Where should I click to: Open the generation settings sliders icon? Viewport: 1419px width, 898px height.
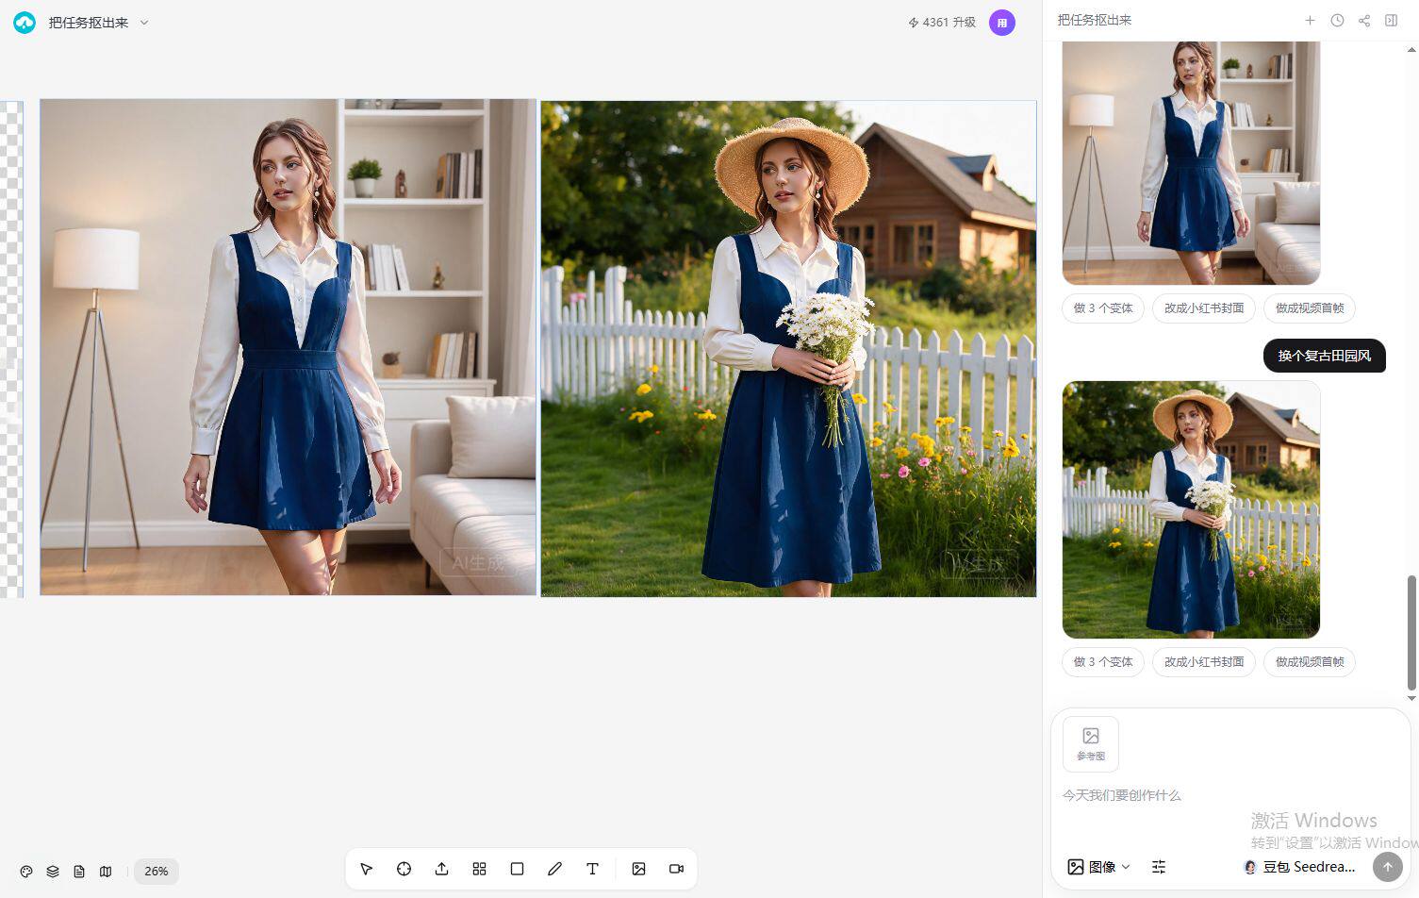coord(1159,867)
